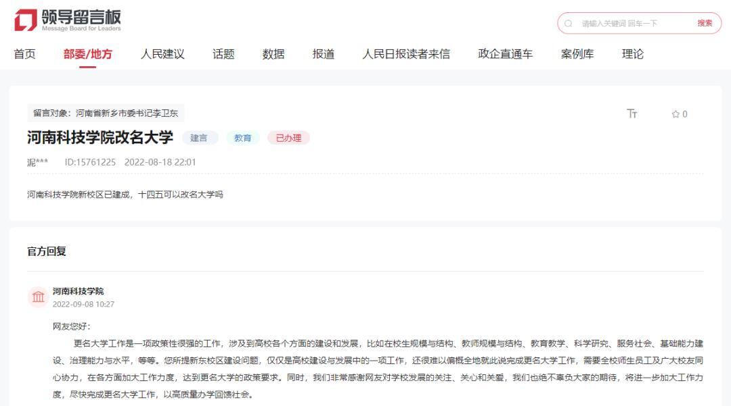Image resolution: width=731 pixels, height=406 pixels.
Task: Open the 报道 reports tab
Action: [x=324, y=54]
